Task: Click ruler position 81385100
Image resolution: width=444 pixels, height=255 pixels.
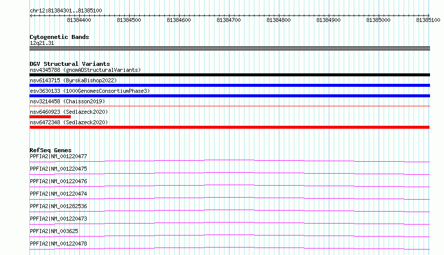Action: [x=428, y=20]
